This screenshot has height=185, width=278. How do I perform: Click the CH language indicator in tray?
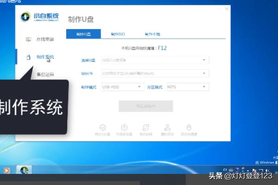[x=225, y=170]
